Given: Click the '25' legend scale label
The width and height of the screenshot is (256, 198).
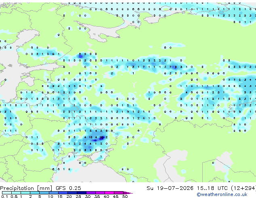Looking at the screenshot, I should tap(78, 196).
